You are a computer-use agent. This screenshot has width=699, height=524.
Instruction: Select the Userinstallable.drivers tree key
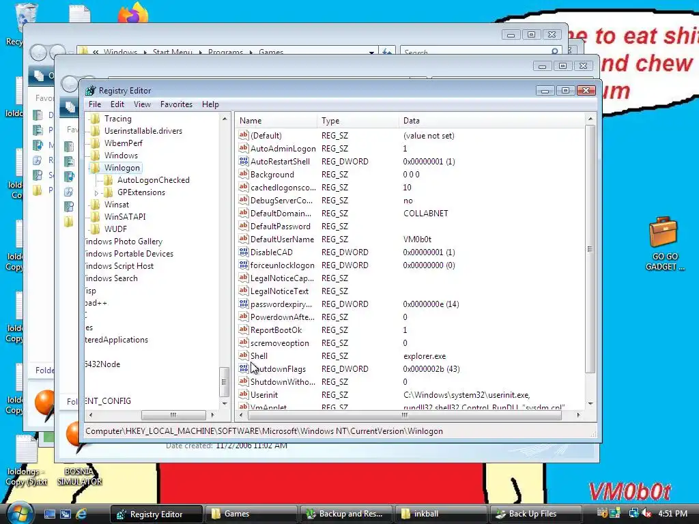(143, 131)
